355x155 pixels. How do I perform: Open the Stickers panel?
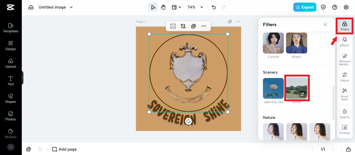tap(11, 133)
